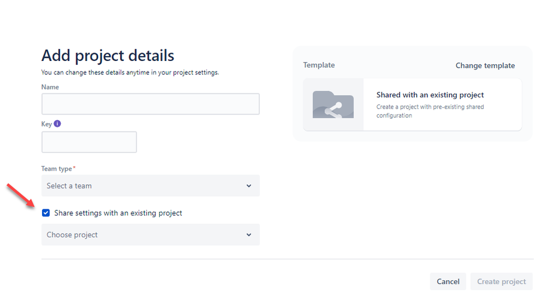Click the Template section heading
This screenshot has height=301, width=560.
click(319, 65)
